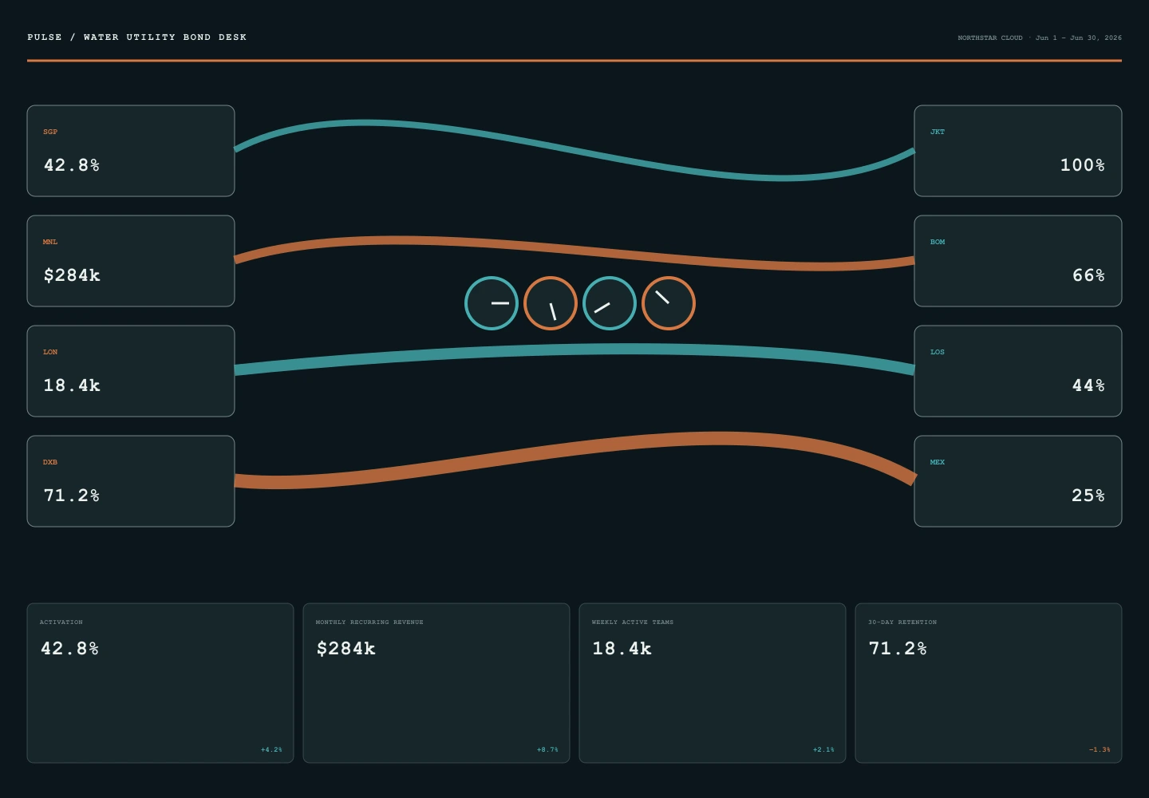Image resolution: width=1149 pixels, height=798 pixels.
Task: Click the LON node showing 18.4k
Action: coord(131,371)
